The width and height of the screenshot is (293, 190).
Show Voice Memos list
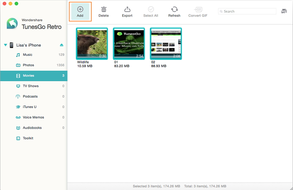tap(33, 117)
